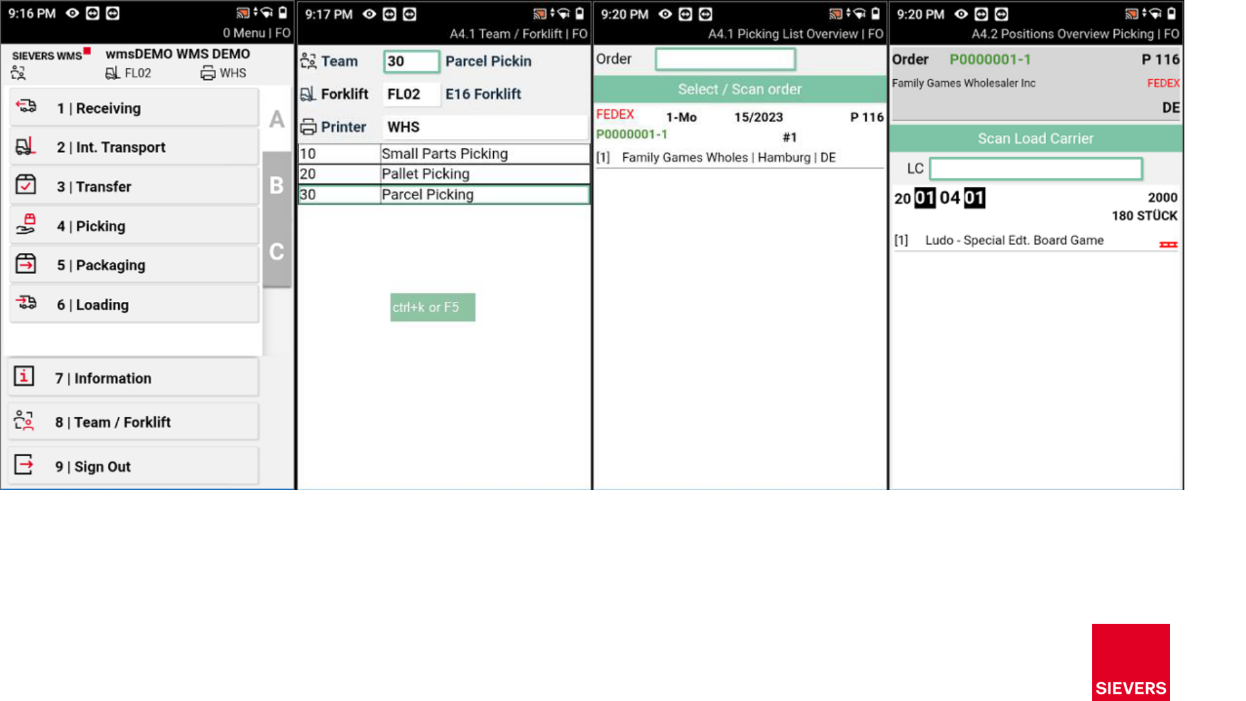Click the Forklift icon in A4.1 Team screen
This screenshot has width=1246, height=701.
click(x=308, y=94)
